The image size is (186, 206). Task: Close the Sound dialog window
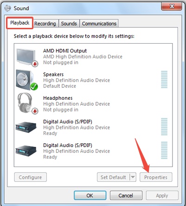(x=172, y=6)
